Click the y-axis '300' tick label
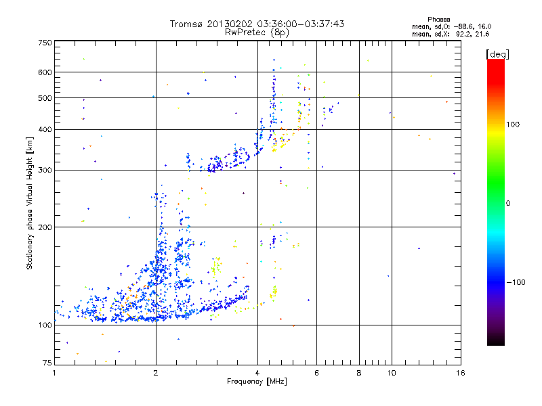This screenshot has height=406, width=542. click(45, 171)
